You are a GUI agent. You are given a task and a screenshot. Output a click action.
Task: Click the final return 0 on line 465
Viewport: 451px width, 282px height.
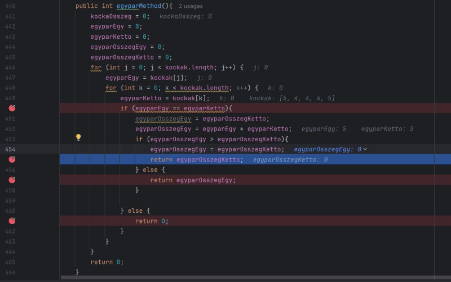point(107,262)
